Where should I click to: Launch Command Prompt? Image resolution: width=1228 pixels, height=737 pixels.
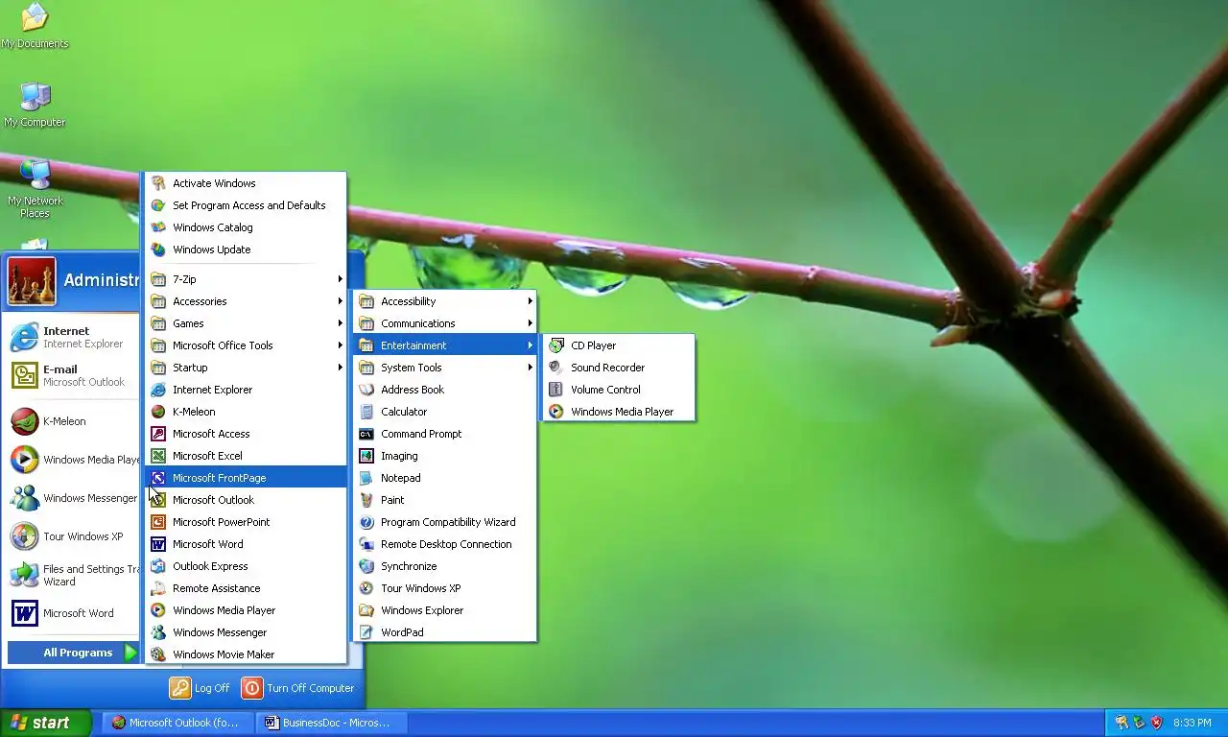[444, 434]
